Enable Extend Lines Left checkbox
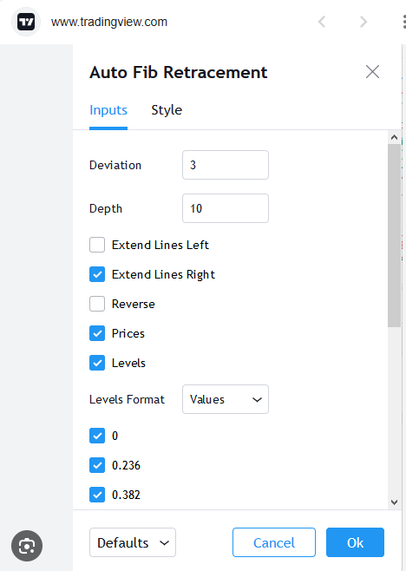 tap(97, 245)
